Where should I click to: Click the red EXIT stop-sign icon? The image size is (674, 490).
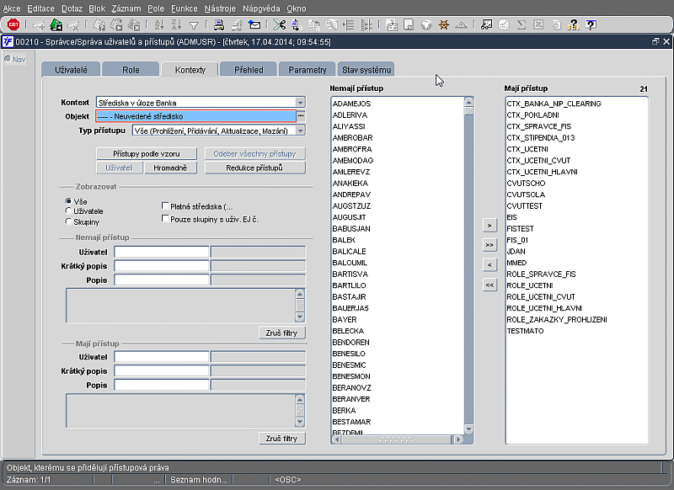click(x=13, y=25)
